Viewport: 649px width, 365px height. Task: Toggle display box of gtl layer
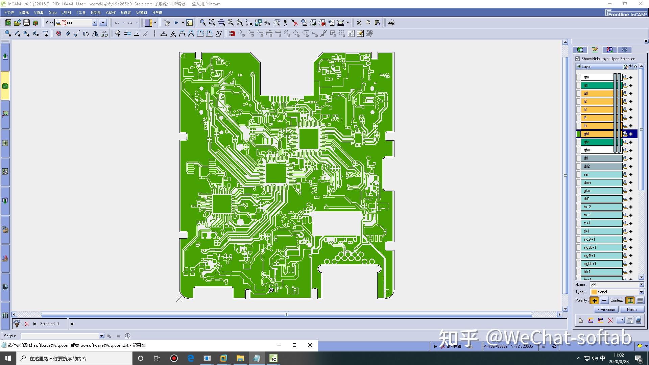tap(578, 93)
